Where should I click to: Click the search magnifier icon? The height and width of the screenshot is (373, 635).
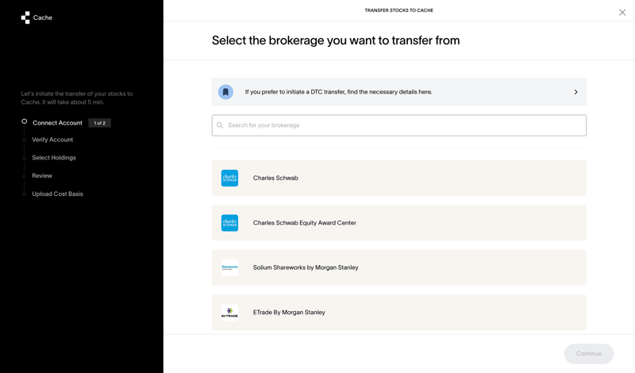(x=220, y=125)
